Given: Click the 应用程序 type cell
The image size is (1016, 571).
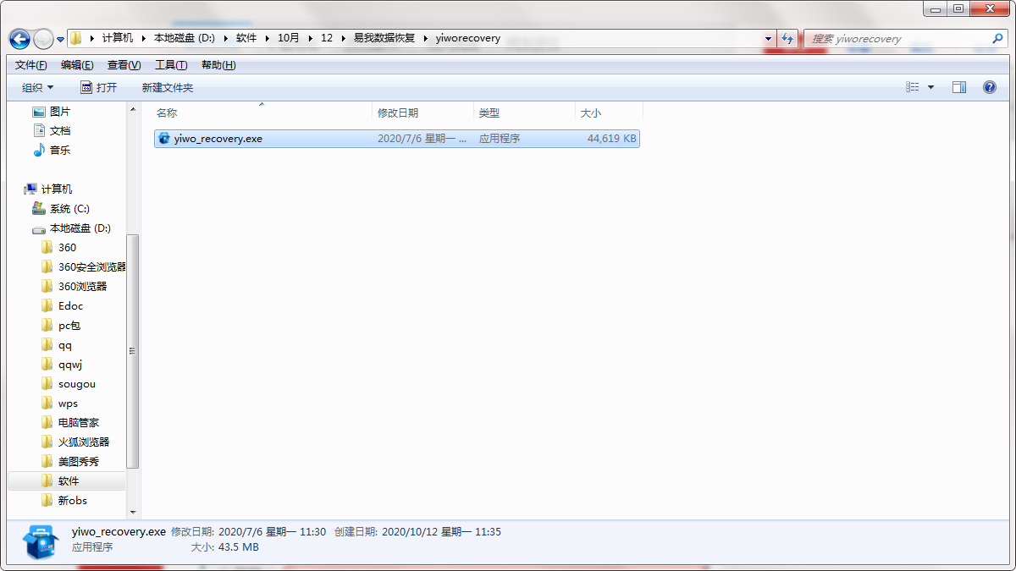Looking at the screenshot, I should coord(500,139).
